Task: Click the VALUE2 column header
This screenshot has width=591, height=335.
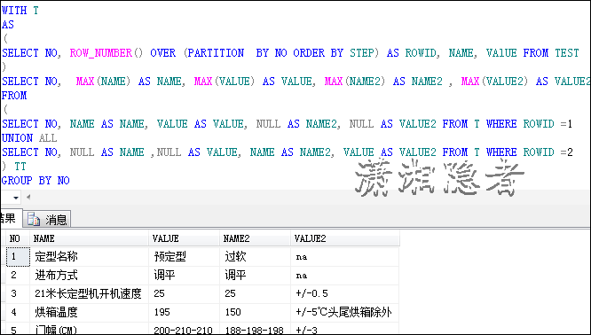Action: coord(345,238)
